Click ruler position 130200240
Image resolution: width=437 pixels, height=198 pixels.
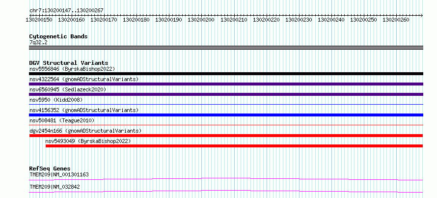click(x=331, y=20)
